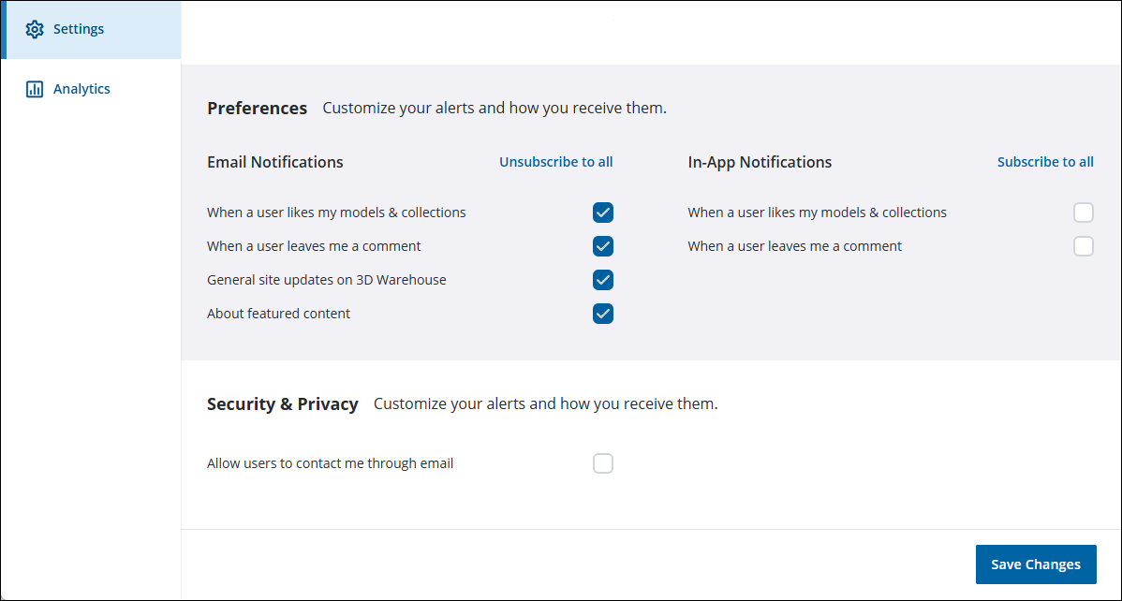Uncheck email alert for likes on models & collections
The height and width of the screenshot is (601, 1122).
tap(603, 213)
